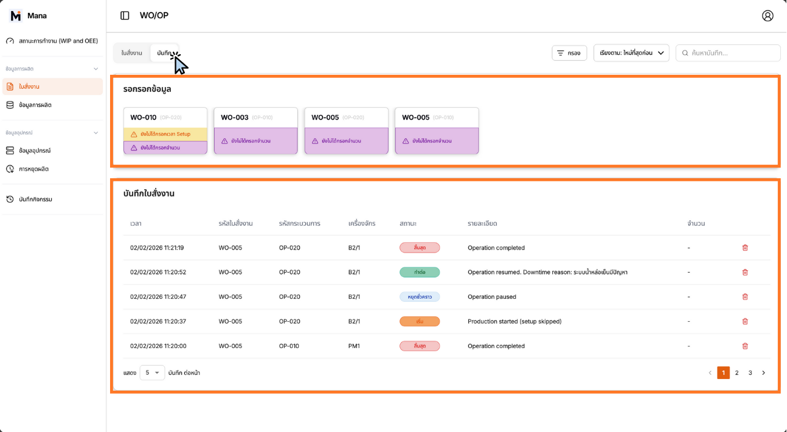Delete the PM1 machine log row
The width and height of the screenshot is (787, 432).
pyautogui.click(x=745, y=346)
